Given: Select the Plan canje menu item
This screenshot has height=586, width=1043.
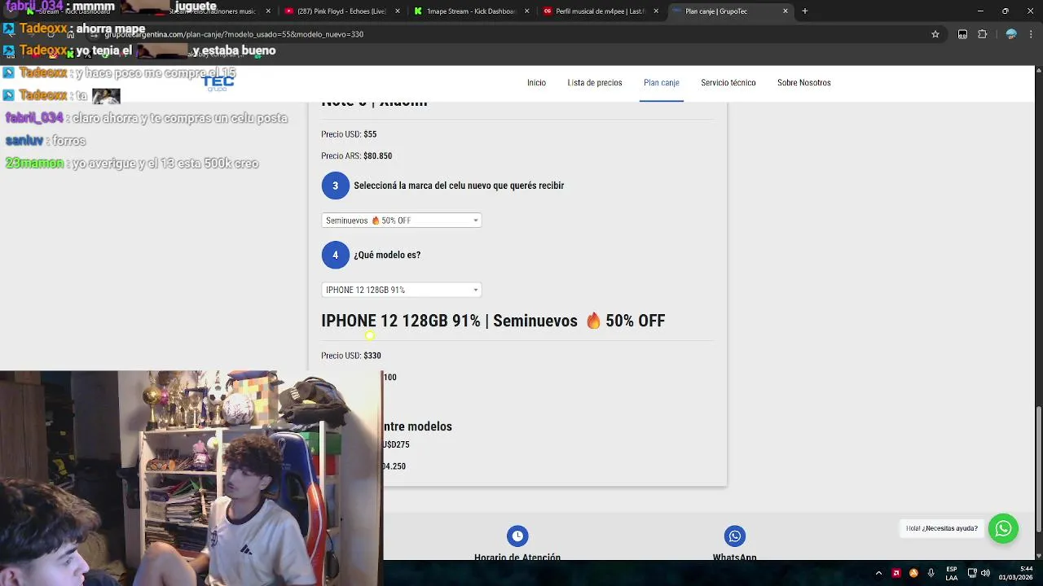Looking at the screenshot, I should 662,83.
